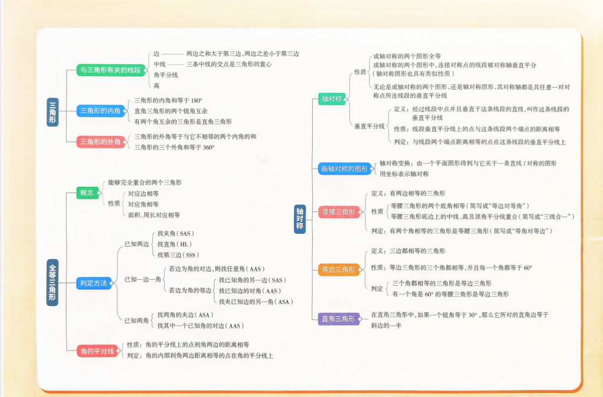Collapse the 等腰三角形 branch connector circle

pos(360,211)
